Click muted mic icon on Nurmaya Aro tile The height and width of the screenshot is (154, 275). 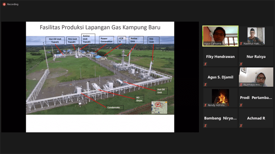coord(241,84)
